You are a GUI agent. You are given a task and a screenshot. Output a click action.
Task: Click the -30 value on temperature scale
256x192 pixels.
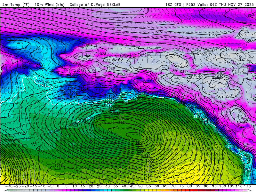point(9,186)
